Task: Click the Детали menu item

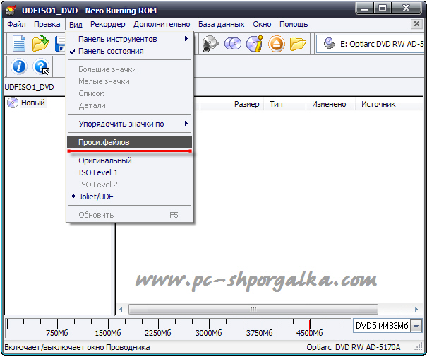Action: pyautogui.click(x=129, y=105)
